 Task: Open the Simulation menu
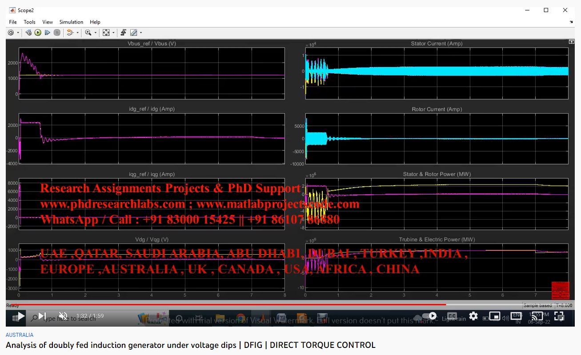pos(71,22)
